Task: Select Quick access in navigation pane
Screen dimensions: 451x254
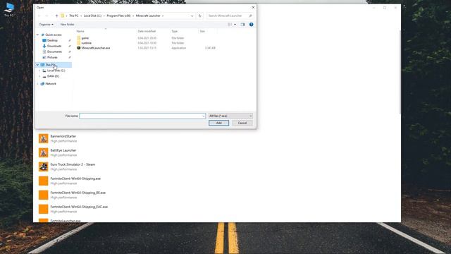Action: tap(54, 35)
